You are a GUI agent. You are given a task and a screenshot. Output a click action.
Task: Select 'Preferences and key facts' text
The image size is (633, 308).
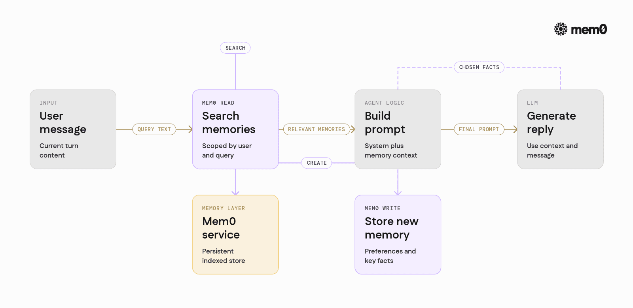click(x=390, y=256)
